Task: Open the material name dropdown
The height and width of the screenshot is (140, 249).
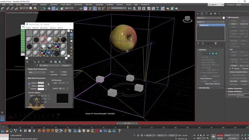Action: 49,65
